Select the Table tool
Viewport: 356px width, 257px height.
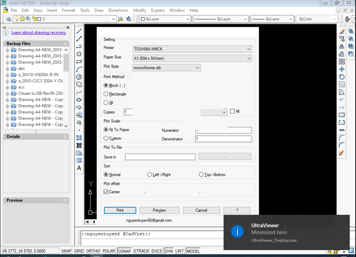coord(79,160)
